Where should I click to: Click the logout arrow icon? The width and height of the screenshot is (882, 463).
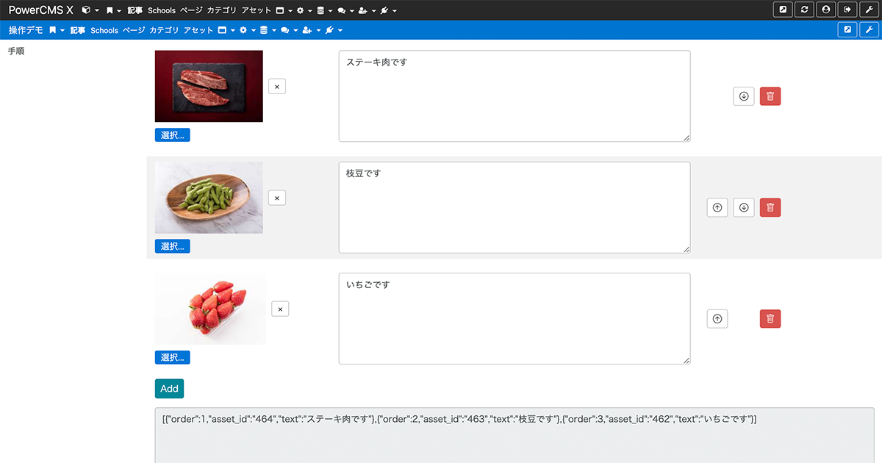click(847, 10)
